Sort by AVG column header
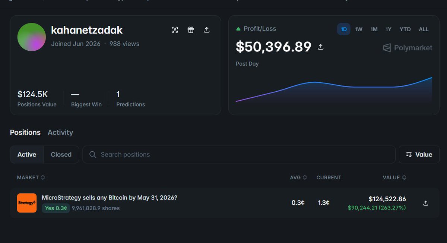This screenshot has width=447, height=243. pos(298,177)
